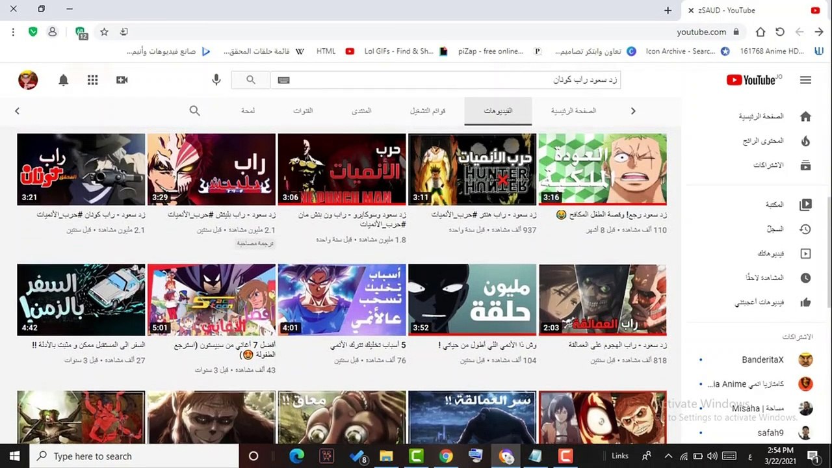Screen dimensions: 832x468
Task: Open the Icon Archive bookmark
Action: (x=686, y=51)
